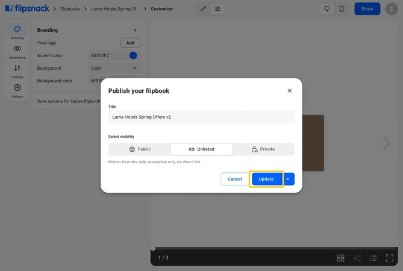Click the Customize breadcrumb
The image size is (403, 271).
[161, 9]
